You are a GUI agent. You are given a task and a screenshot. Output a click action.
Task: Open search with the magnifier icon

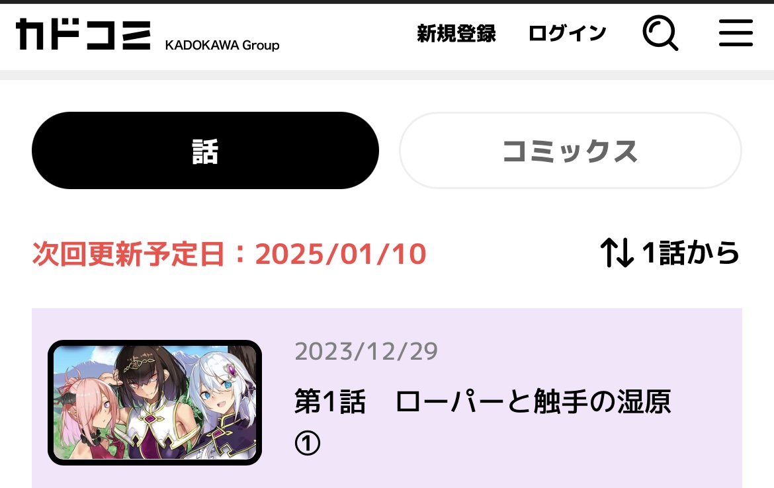click(x=660, y=33)
